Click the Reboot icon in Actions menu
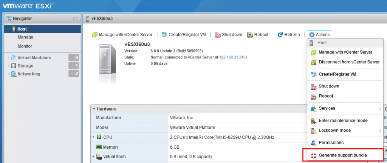Screen dimensions: 387x163 pyautogui.click(x=313, y=96)
